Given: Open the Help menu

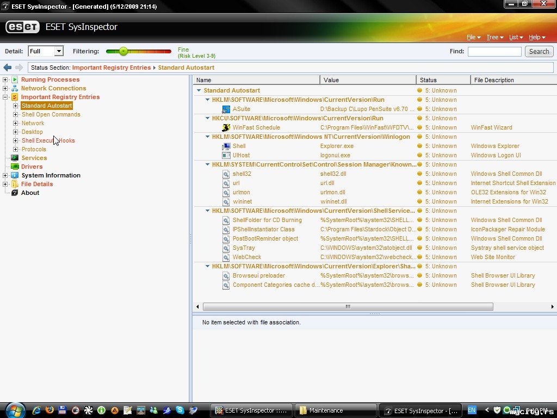Looking at the screenshot, I should (x=536, y=37).
